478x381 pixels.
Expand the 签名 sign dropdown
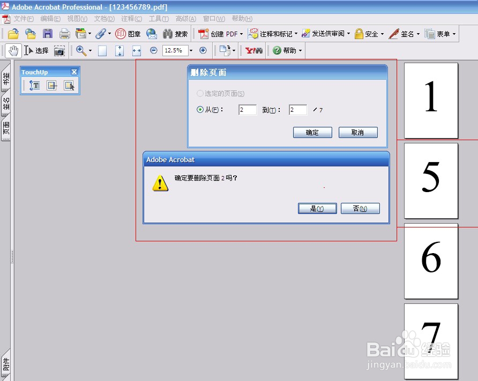pos(418,34)
